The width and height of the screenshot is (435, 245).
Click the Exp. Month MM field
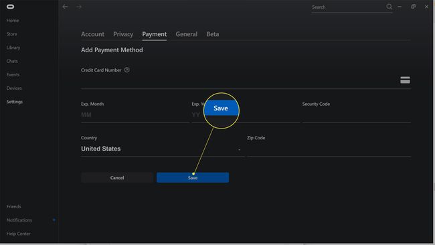tap(135, 115)
